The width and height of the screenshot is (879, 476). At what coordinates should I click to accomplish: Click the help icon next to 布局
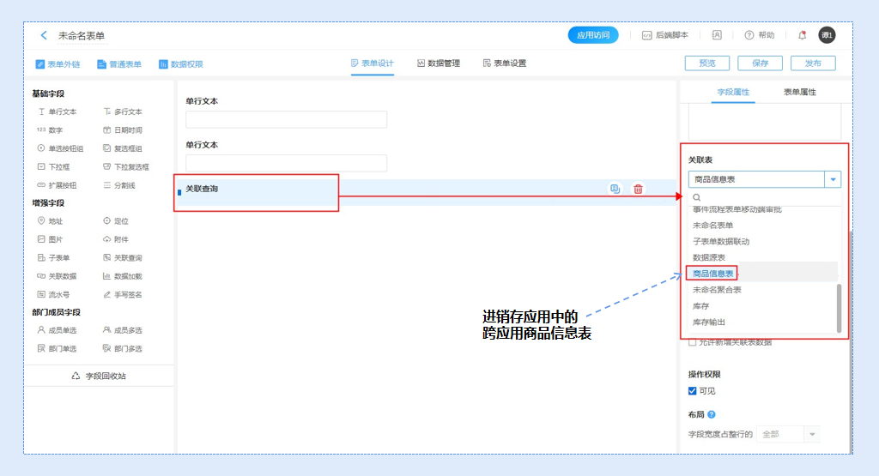tap(712, 415)
